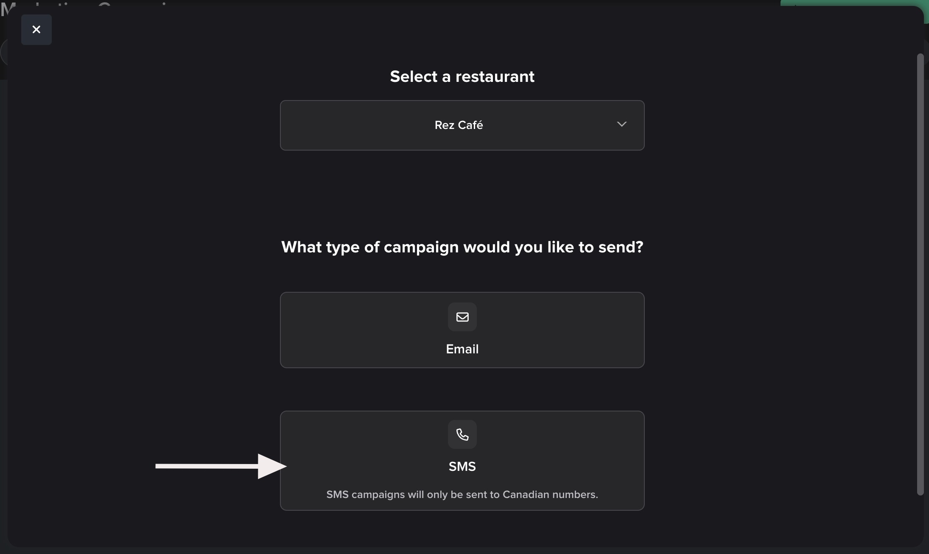Click the chevron arrow beside Rez Café

point(621,124)
